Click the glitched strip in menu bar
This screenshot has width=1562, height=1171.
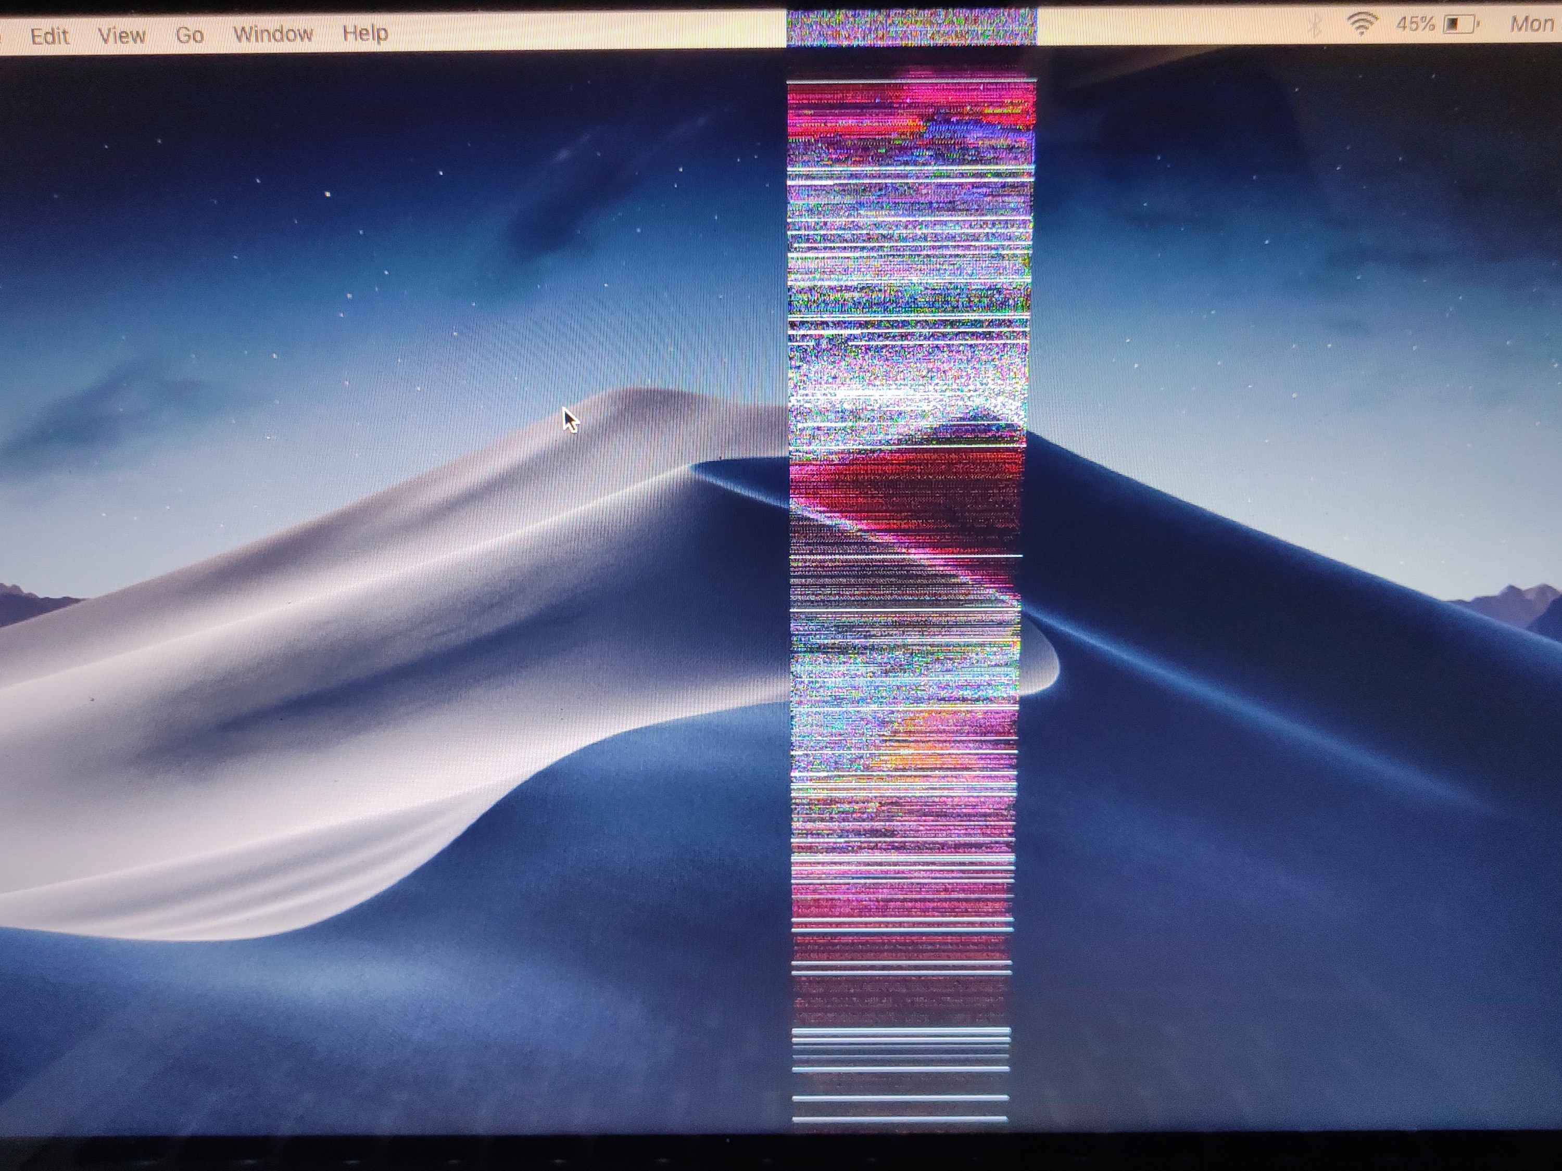(x=911, y=28)
